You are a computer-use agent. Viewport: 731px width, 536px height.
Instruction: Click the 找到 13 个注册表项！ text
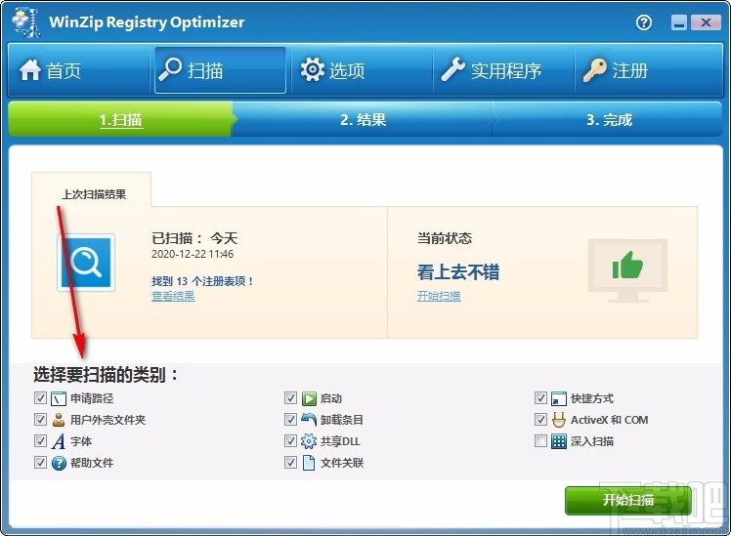coord(202,281)
